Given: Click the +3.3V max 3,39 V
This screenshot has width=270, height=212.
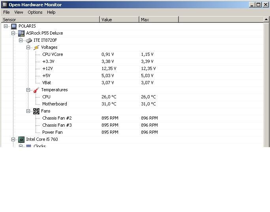Looking at the screenshot, I should coord(147,61).
